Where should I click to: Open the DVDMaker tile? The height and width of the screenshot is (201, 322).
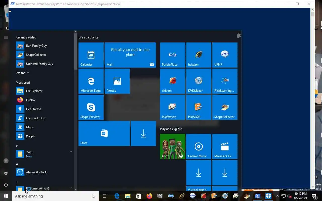[x=199, y=81]
